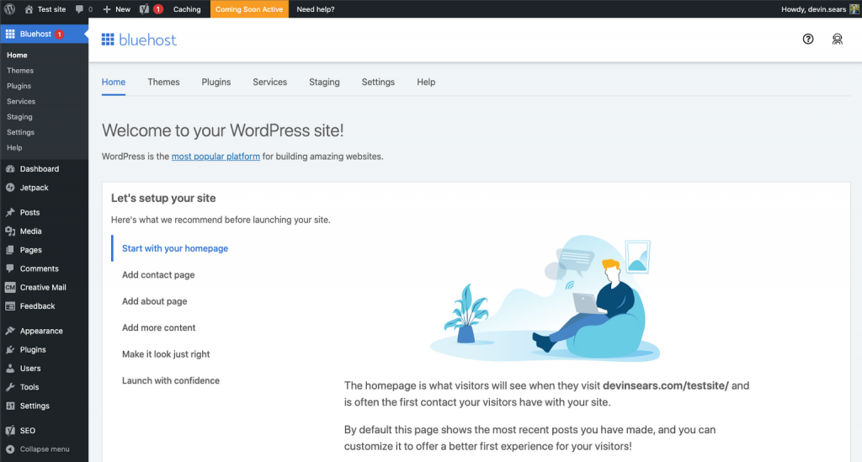Click the Tools wrench icon
862x462 pixels.
point(10,387)
